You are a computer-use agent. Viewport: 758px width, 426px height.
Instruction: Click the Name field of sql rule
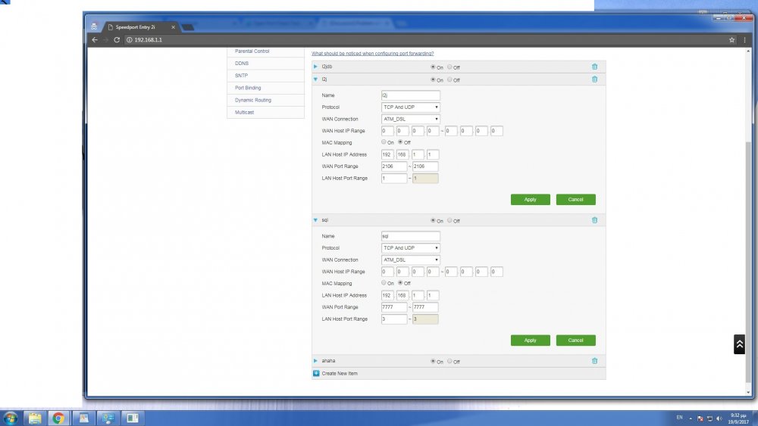pos(410,236)
